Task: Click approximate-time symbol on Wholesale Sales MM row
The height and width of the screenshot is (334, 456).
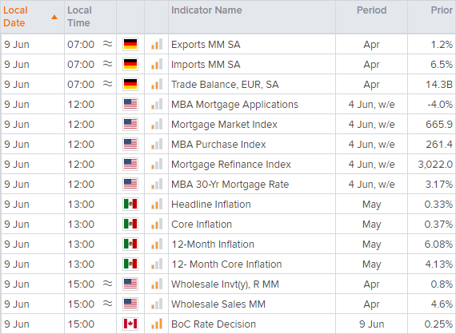Action: tap(108, 304)
